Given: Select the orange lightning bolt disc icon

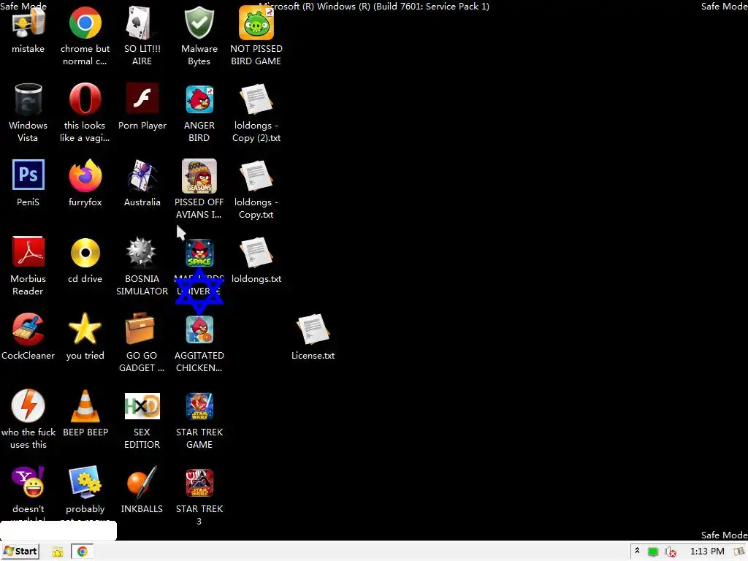Looking at the screenshot, I should [28, 405].
